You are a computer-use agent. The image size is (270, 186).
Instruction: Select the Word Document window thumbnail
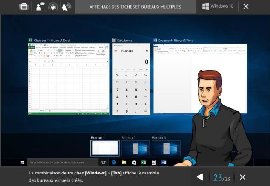click(200, 78)
